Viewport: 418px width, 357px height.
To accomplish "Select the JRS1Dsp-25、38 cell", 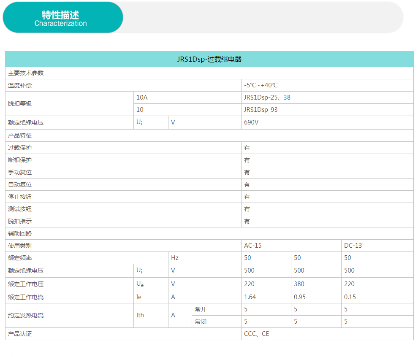I will (327, 97).
